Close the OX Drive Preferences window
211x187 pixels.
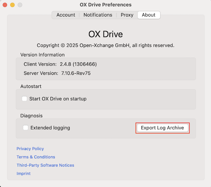(x=5, y=5)
